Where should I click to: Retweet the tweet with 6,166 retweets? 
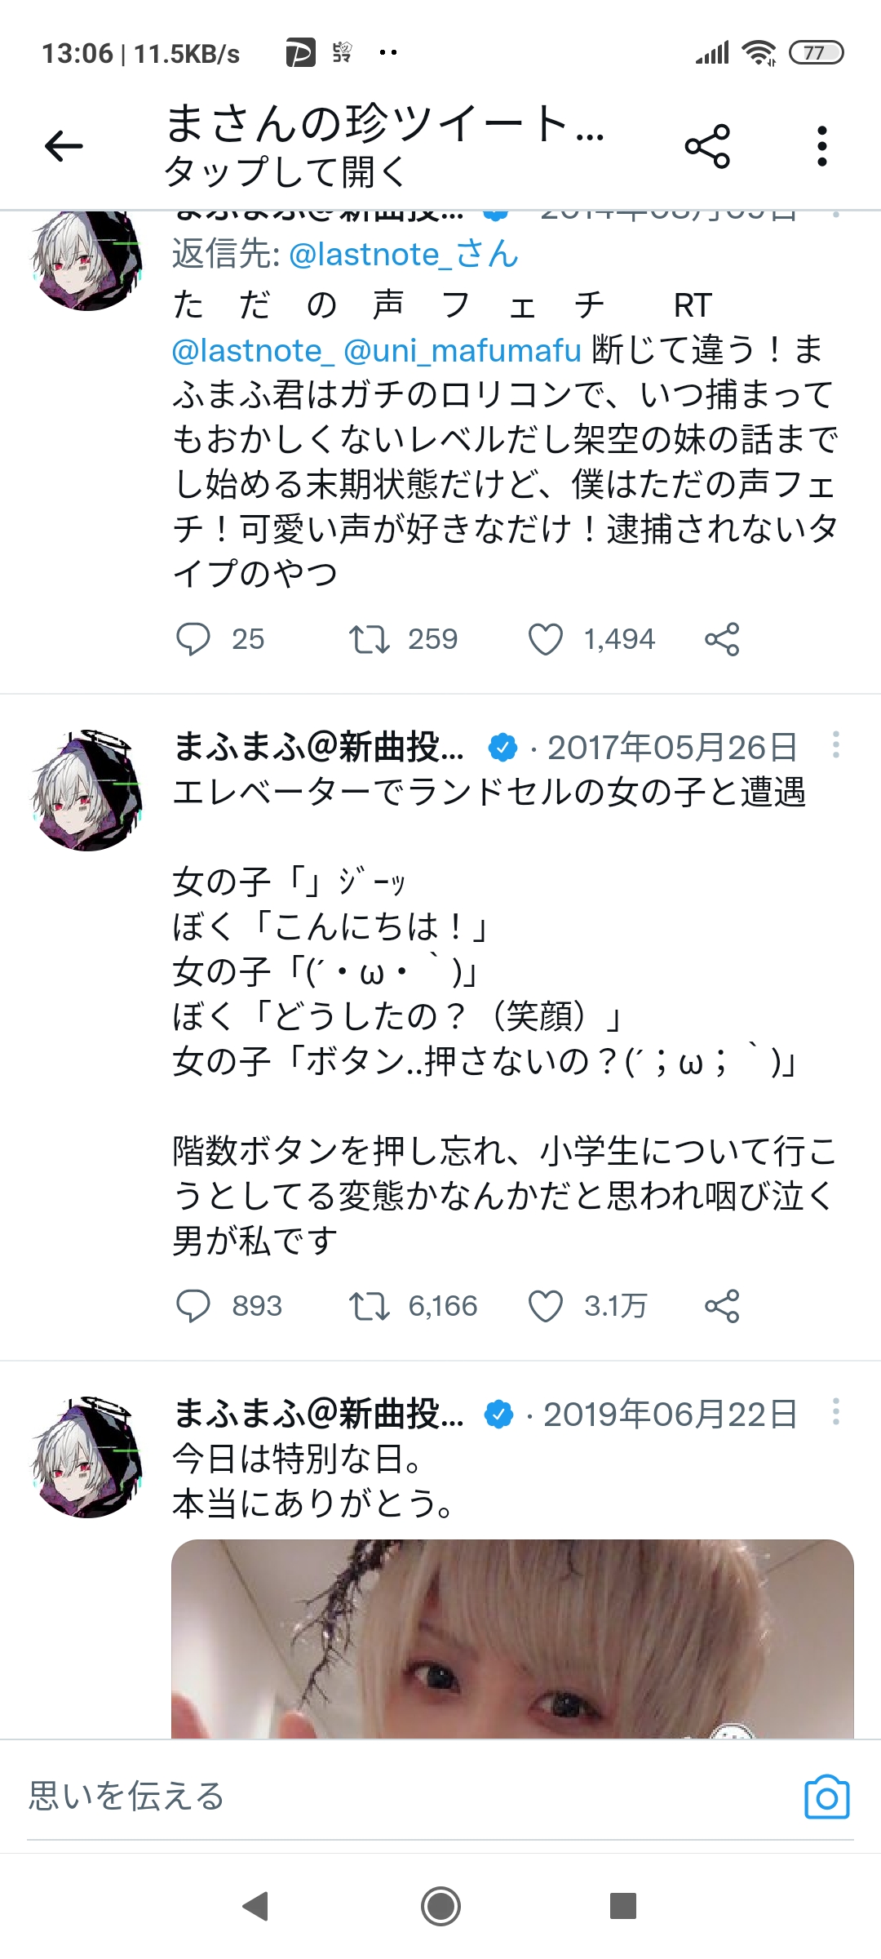(x=369, y=1306)
